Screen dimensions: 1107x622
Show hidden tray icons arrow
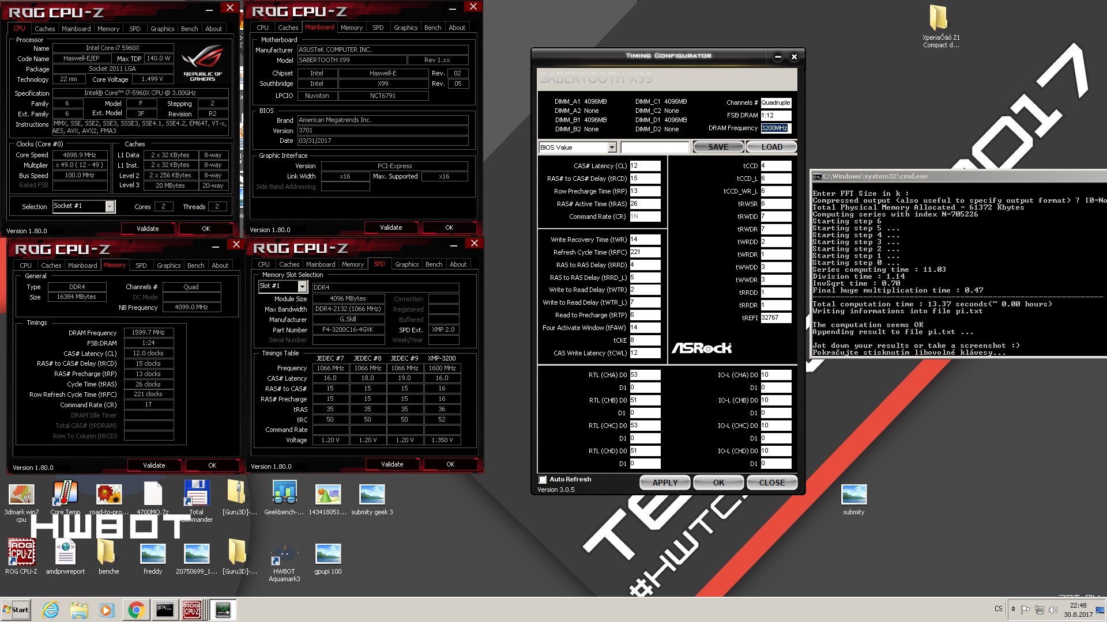coord(1013,609)
